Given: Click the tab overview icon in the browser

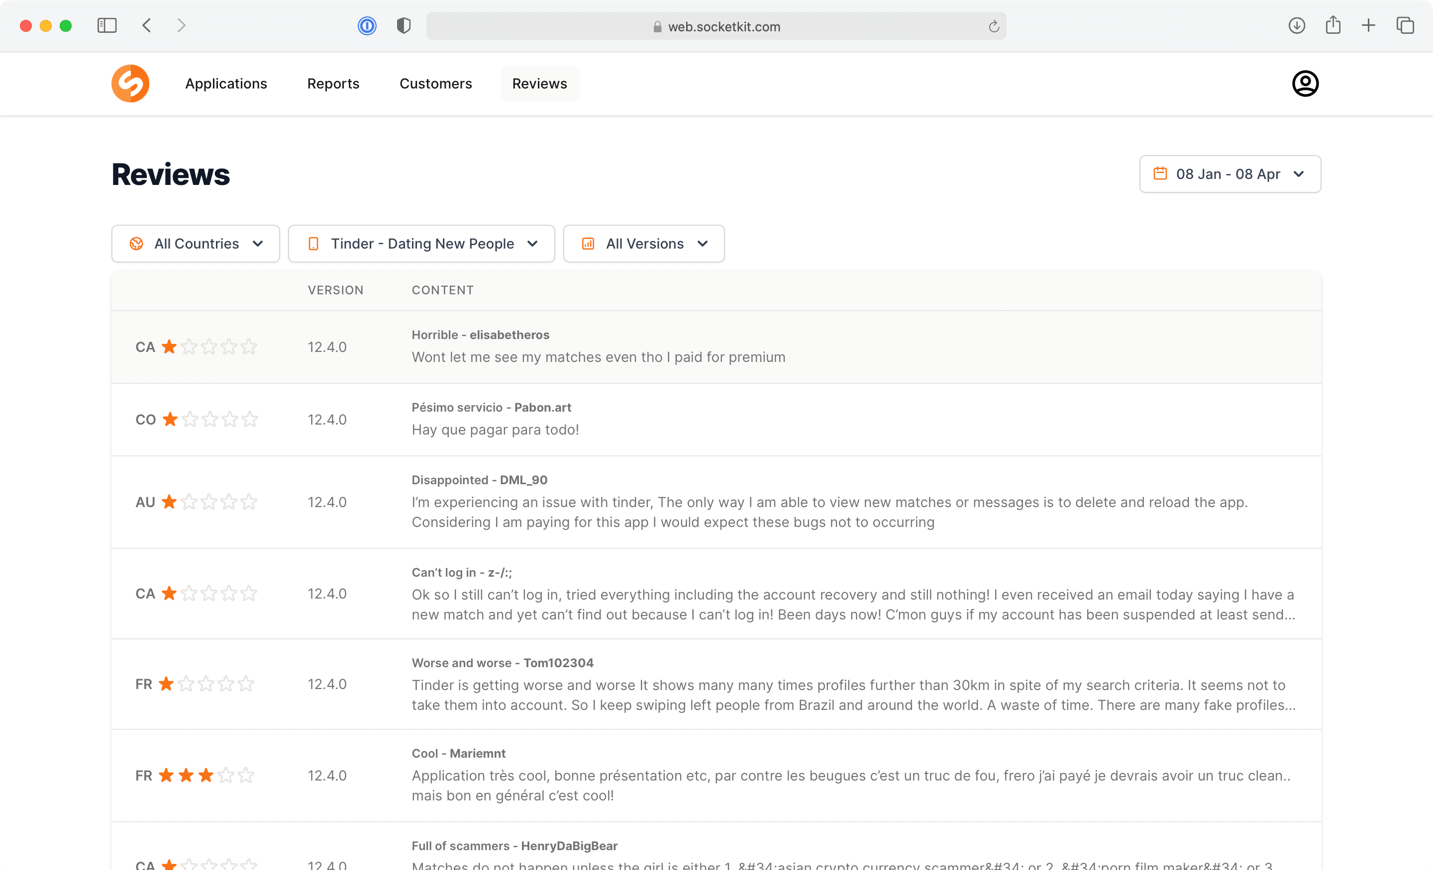Looking at the screenshot, I should pyautogui.click(x=1406, y=25).
